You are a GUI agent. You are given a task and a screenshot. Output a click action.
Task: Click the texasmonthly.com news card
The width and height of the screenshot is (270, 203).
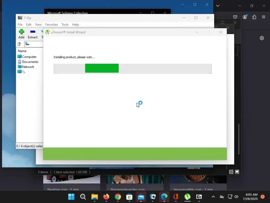coord(198,183)
